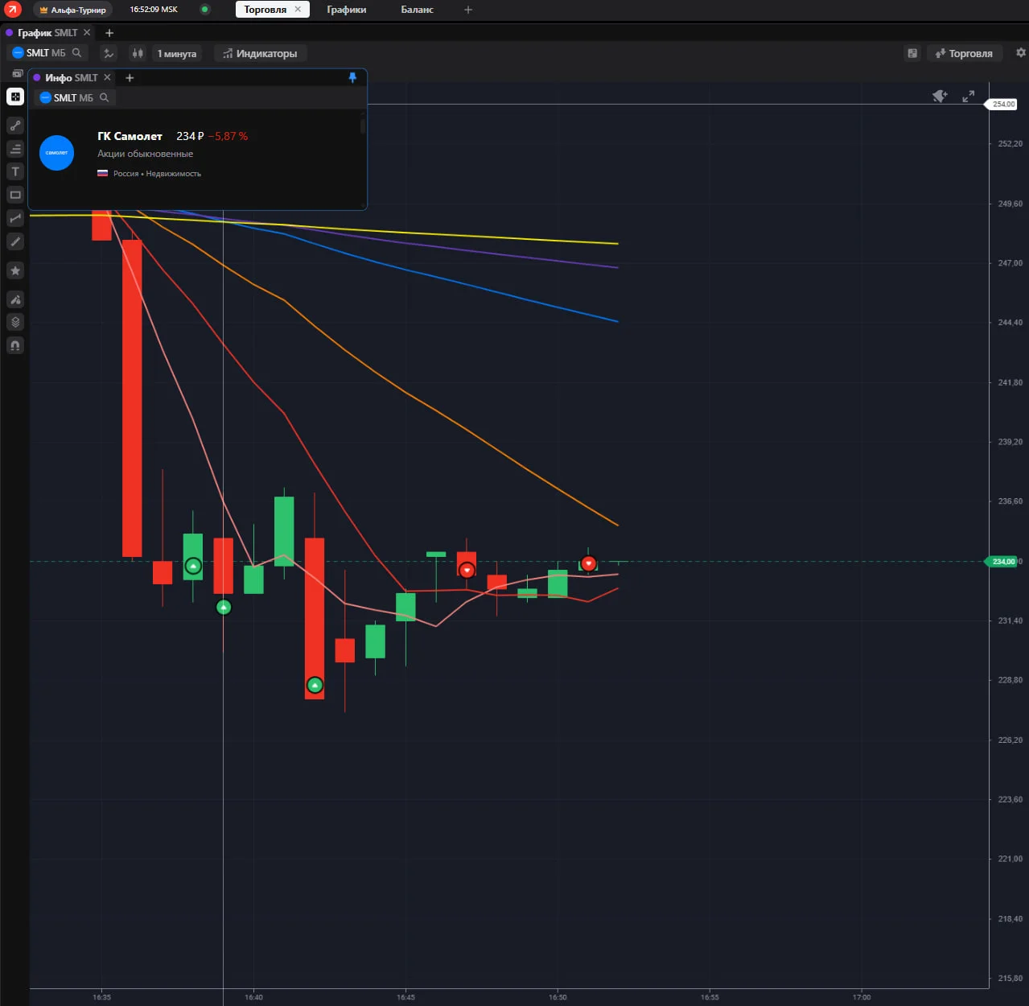Viewport: 1029px width, 1006px height.
Task: Switch to the Баланс tab
Action: 417,10
